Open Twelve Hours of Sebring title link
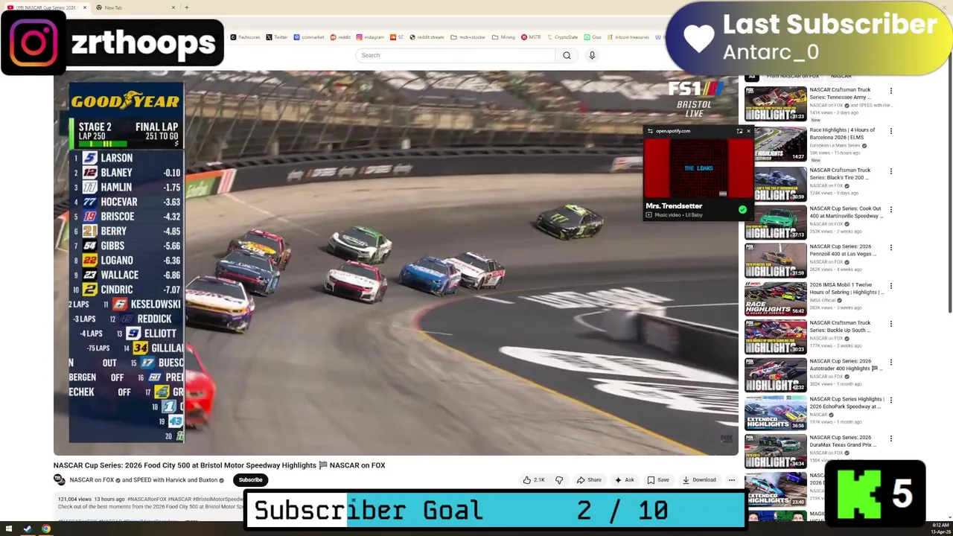Screen dimensions: 953x536 pos(847,288)
